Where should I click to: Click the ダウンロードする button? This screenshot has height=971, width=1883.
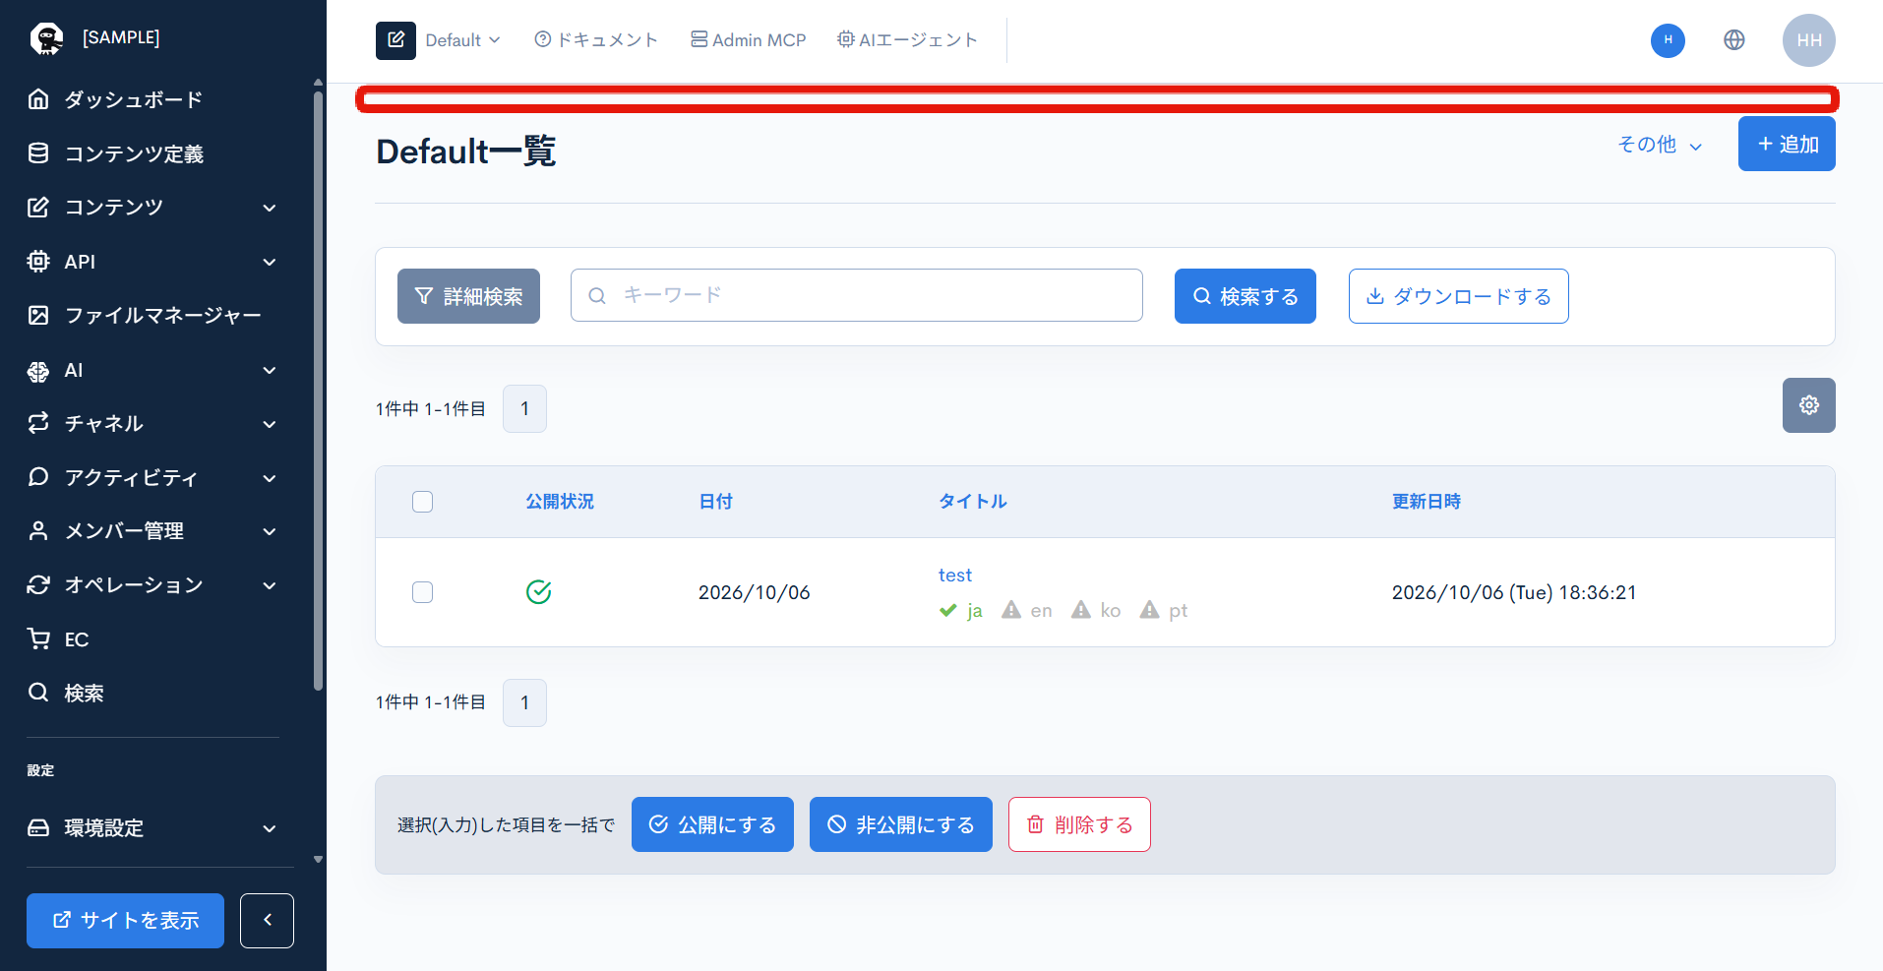(x=1458, y=296)
